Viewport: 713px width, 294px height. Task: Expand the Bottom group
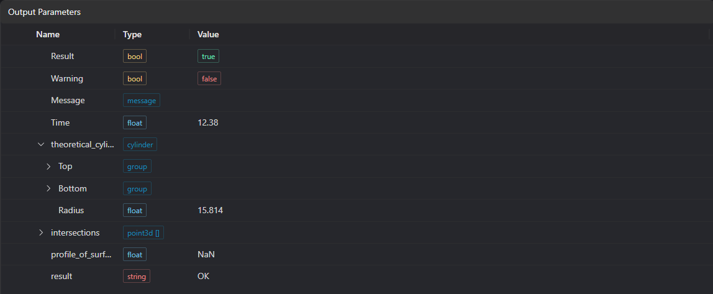tap(48, 188)
